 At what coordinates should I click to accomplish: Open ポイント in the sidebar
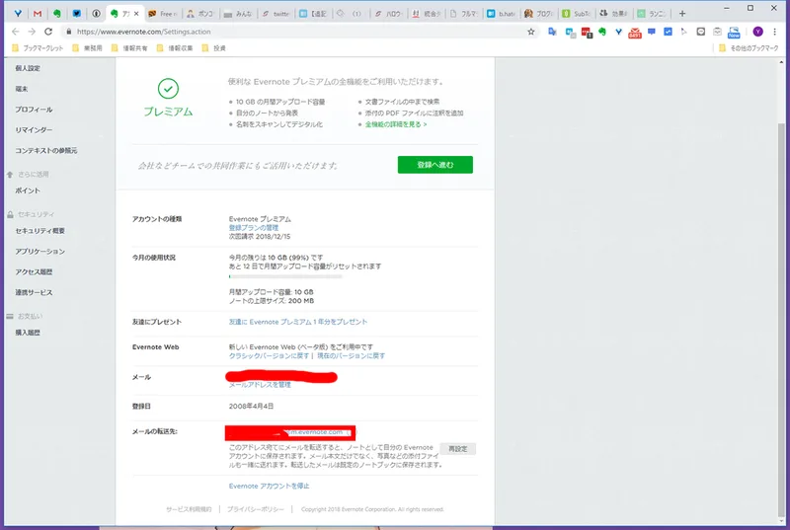coord(28,190)
